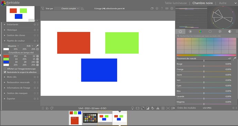Open keyboard shortcuts icon in top bar
238x126 pixels.
click(x=167, y=9)
